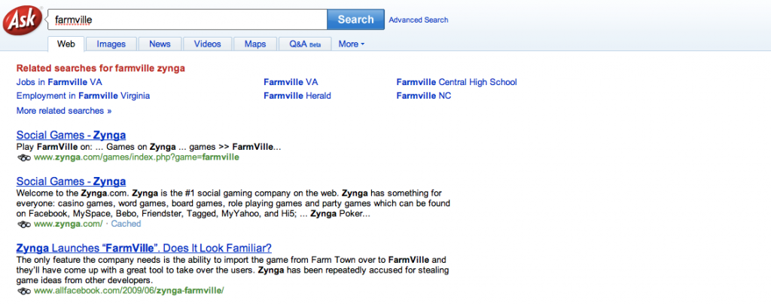This screenshot has height=305, width=771.
Task: Open the Q&A Beta tab
Action: pos(305,44)
